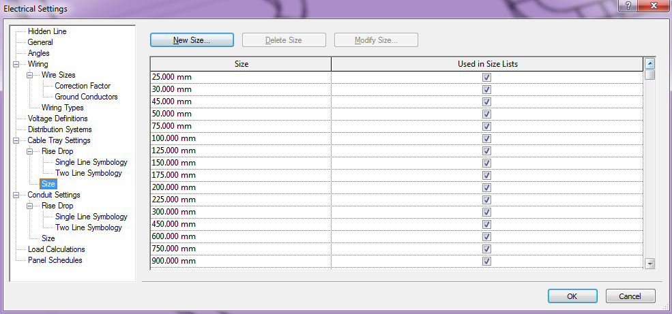Select the 600.000 mm size row

[x=397, y=236]
